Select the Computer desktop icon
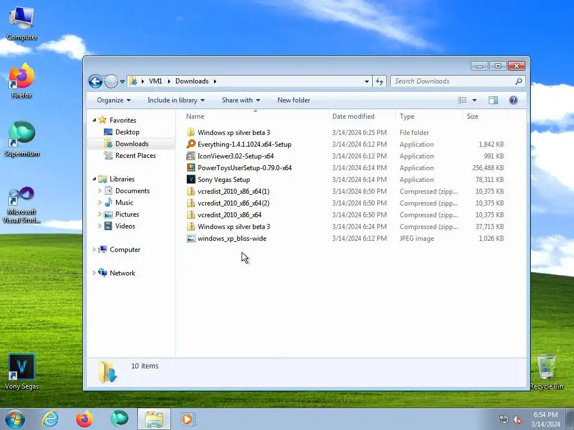 (22, 23)
